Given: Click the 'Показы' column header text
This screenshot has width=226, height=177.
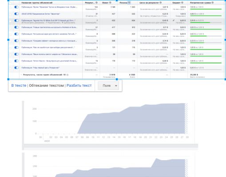Looking at the screenshot, I should point(123,3).
